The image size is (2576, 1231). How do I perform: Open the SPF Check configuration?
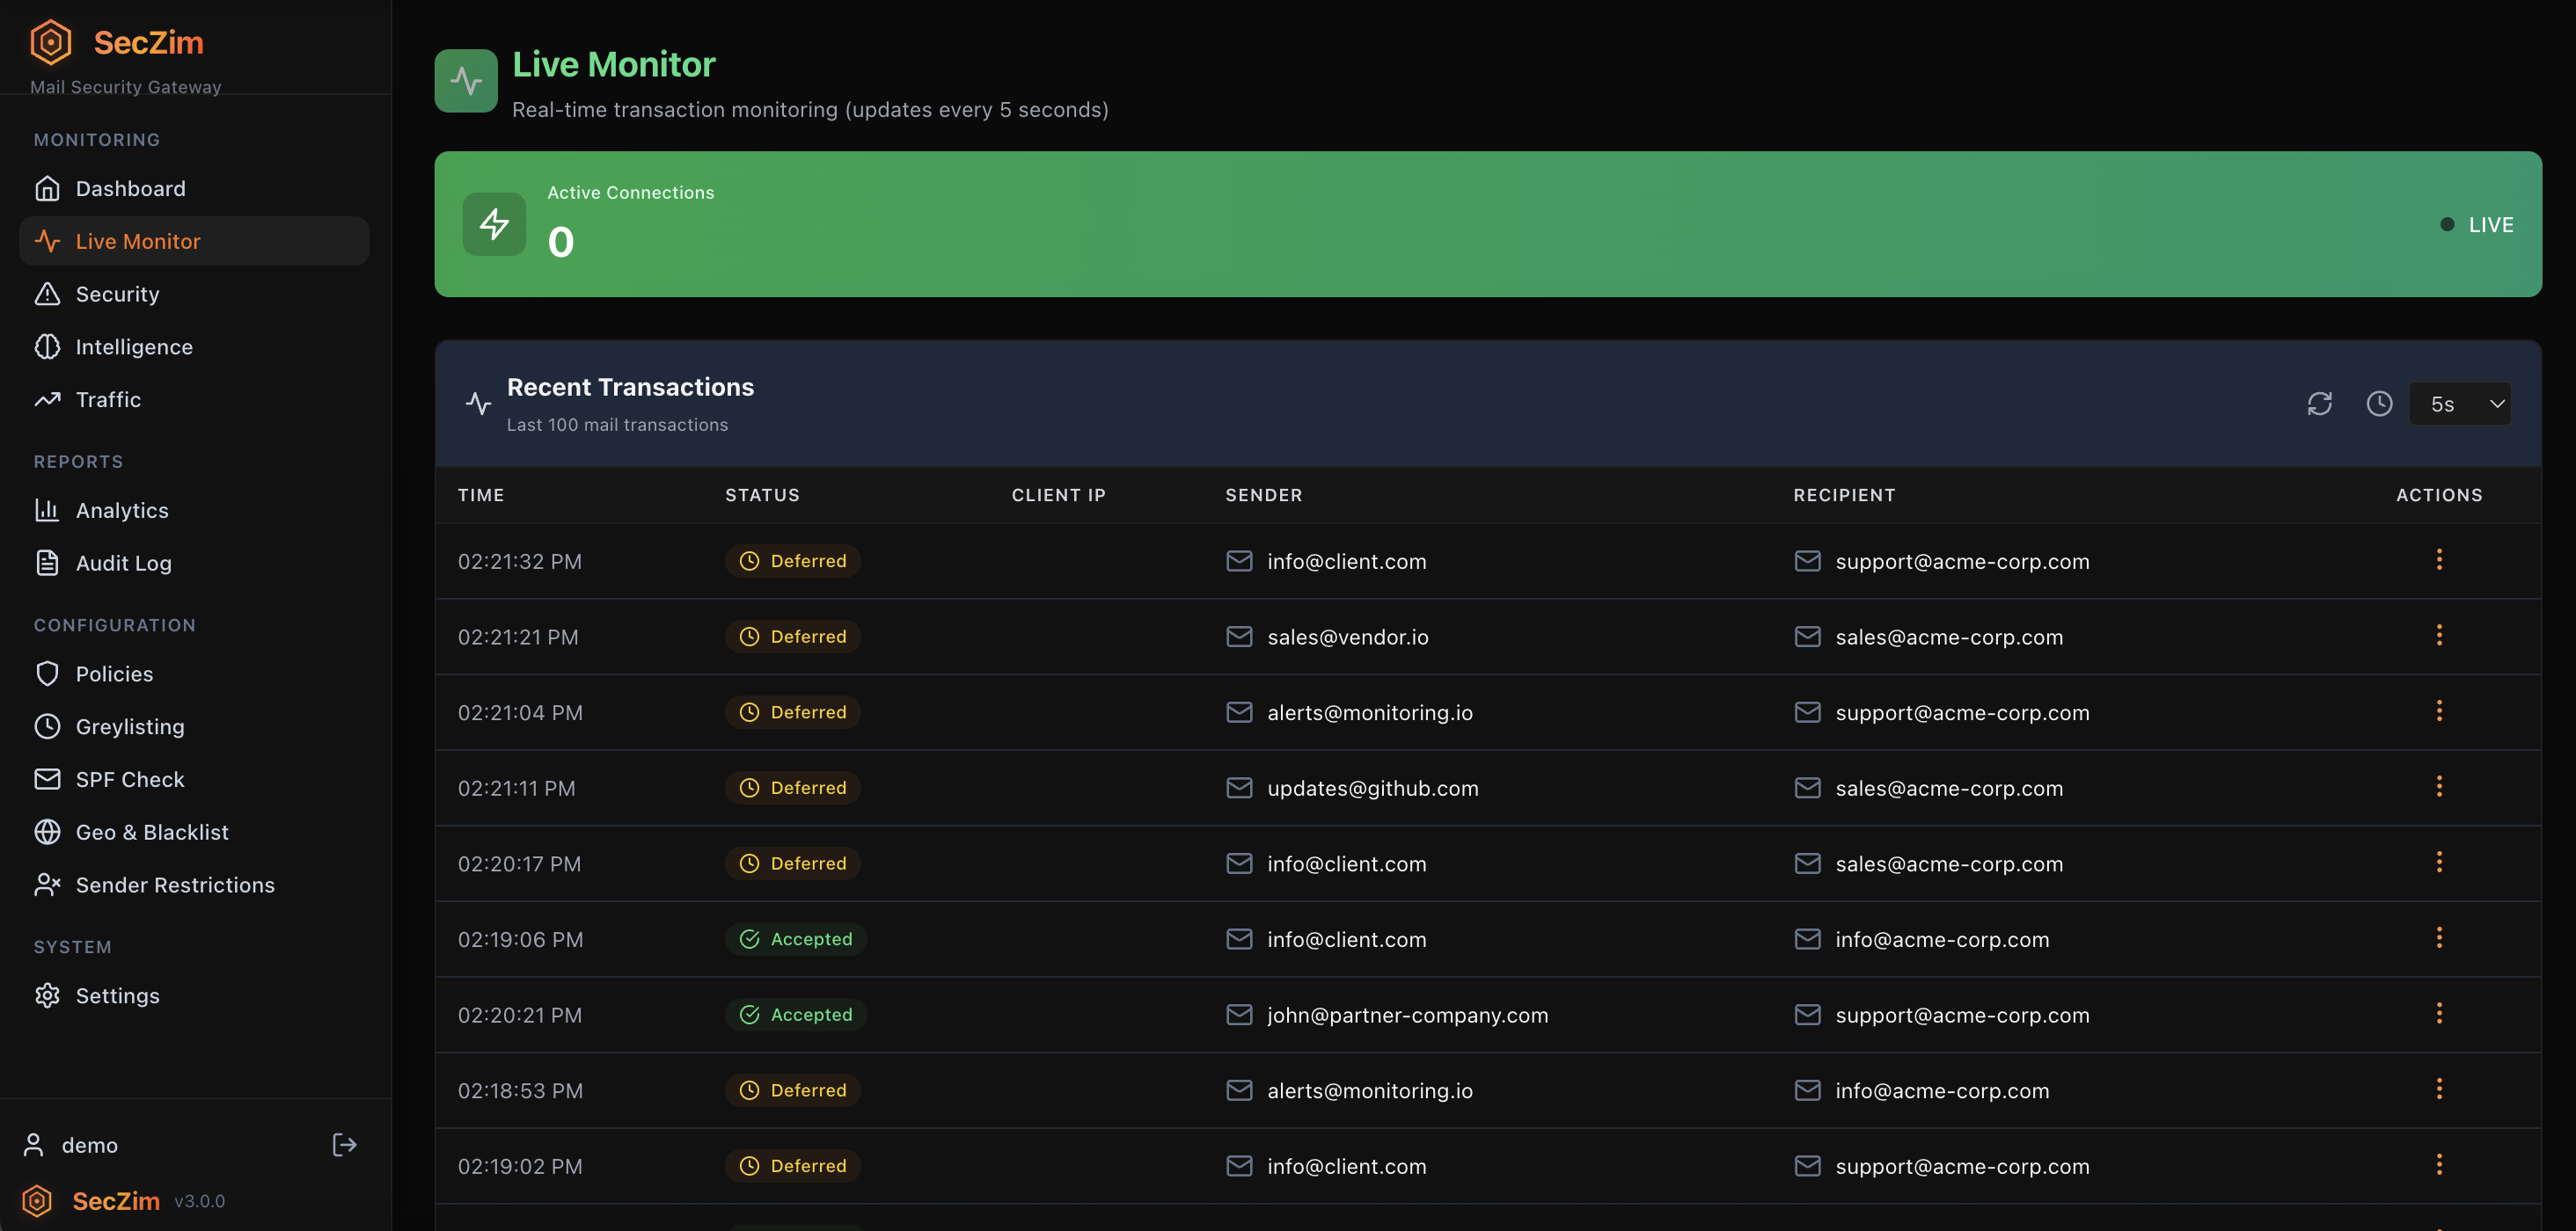coord(130,778)
